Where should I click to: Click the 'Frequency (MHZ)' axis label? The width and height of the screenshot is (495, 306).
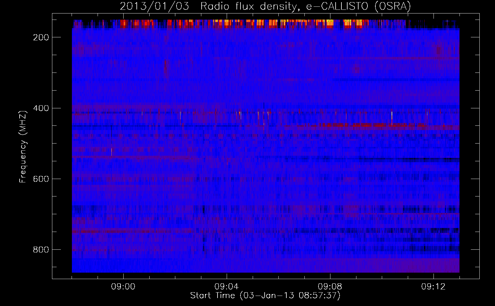[x=23, y=147]
